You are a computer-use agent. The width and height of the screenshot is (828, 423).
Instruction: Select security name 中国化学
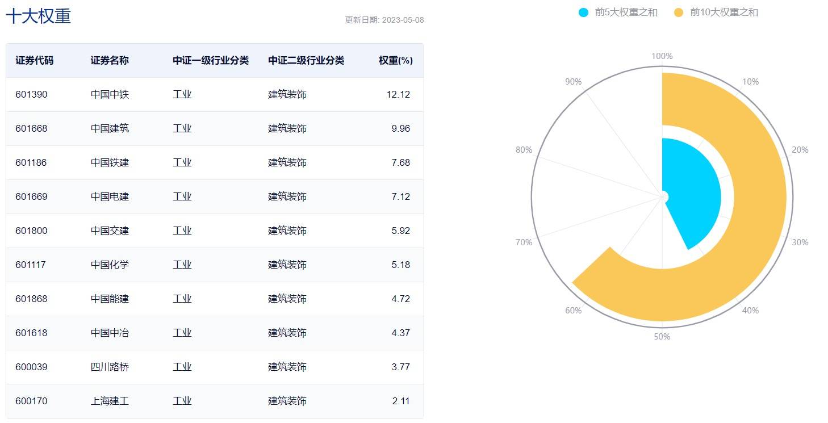[x=110, y=265]
